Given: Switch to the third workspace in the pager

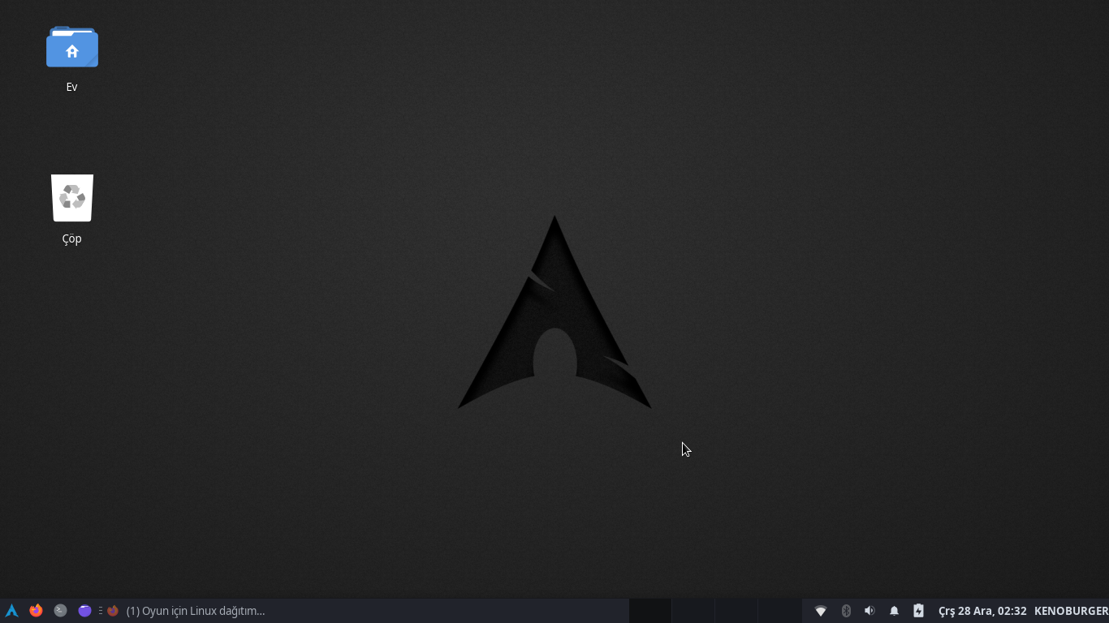Looking at the screenshot, I should pyautogui.click(x=736, y=611).
